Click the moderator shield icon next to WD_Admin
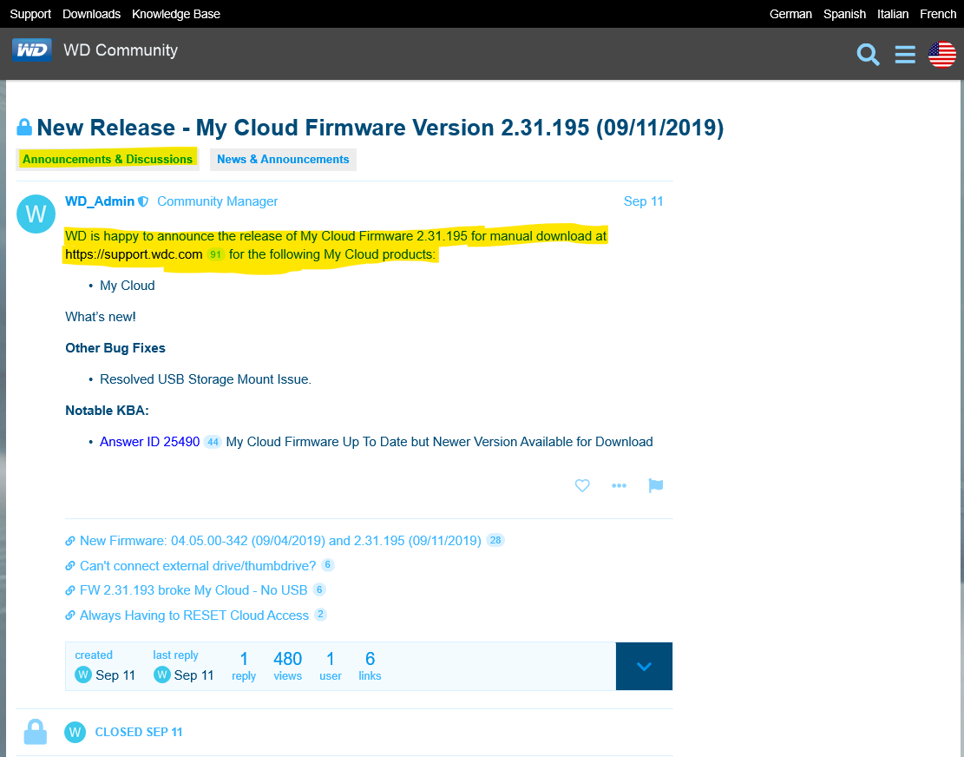Screen dimensions: 964x757 coord(143,201)
